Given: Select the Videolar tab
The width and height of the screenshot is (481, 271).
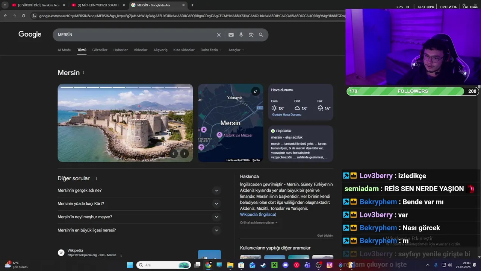Looking at the screenshot, I should pyautogui.click(x=141, y=50).
